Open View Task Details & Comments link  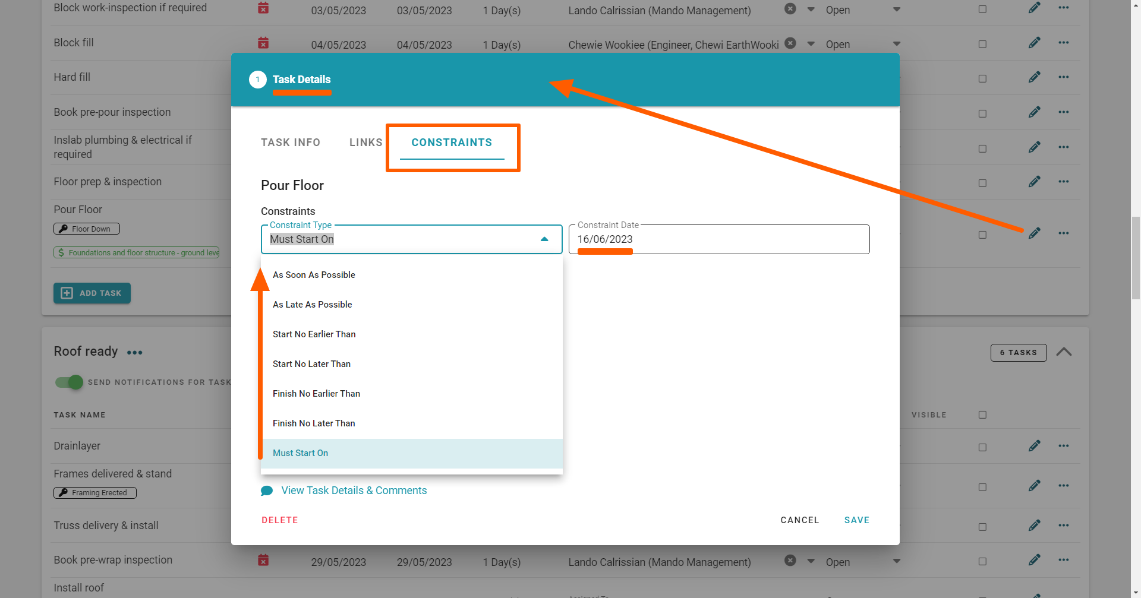point(354,491)
